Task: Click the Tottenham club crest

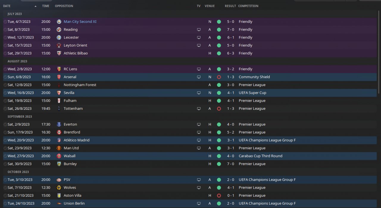Action: pos(59,109)
